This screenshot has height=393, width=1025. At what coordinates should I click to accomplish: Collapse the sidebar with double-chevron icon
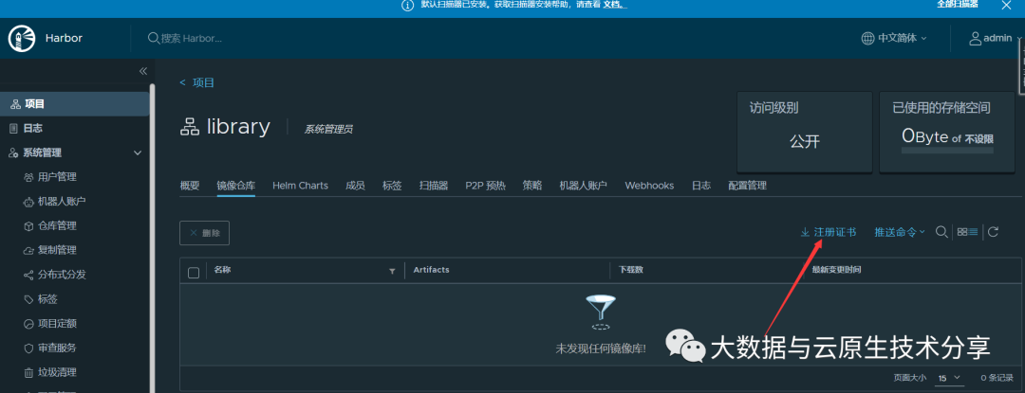(x=143, y=71)
